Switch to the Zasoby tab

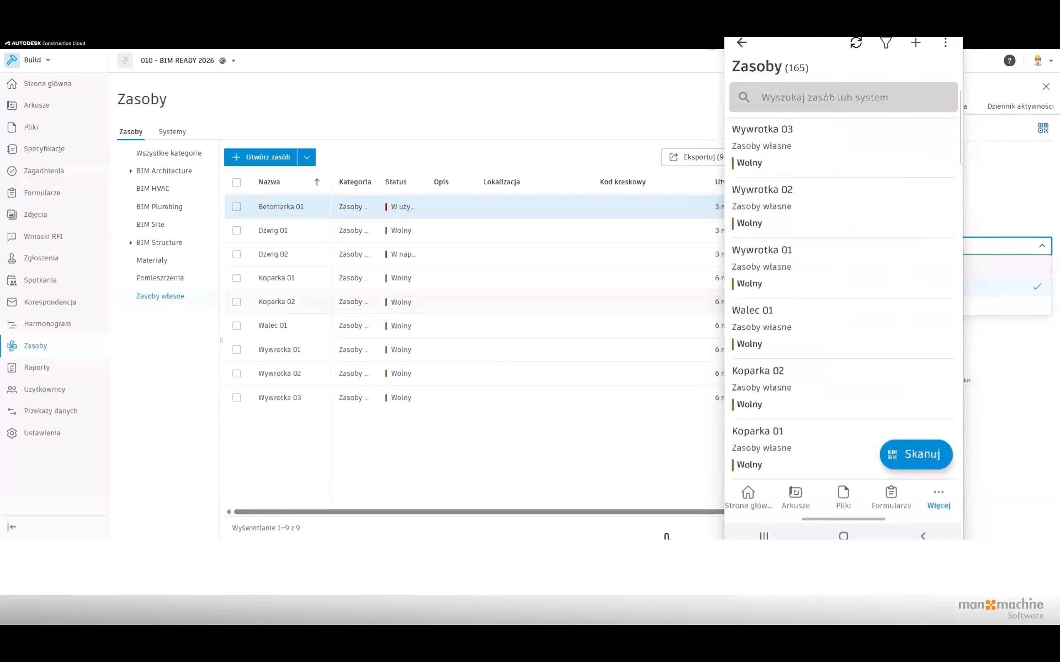[x=130, y=131]
